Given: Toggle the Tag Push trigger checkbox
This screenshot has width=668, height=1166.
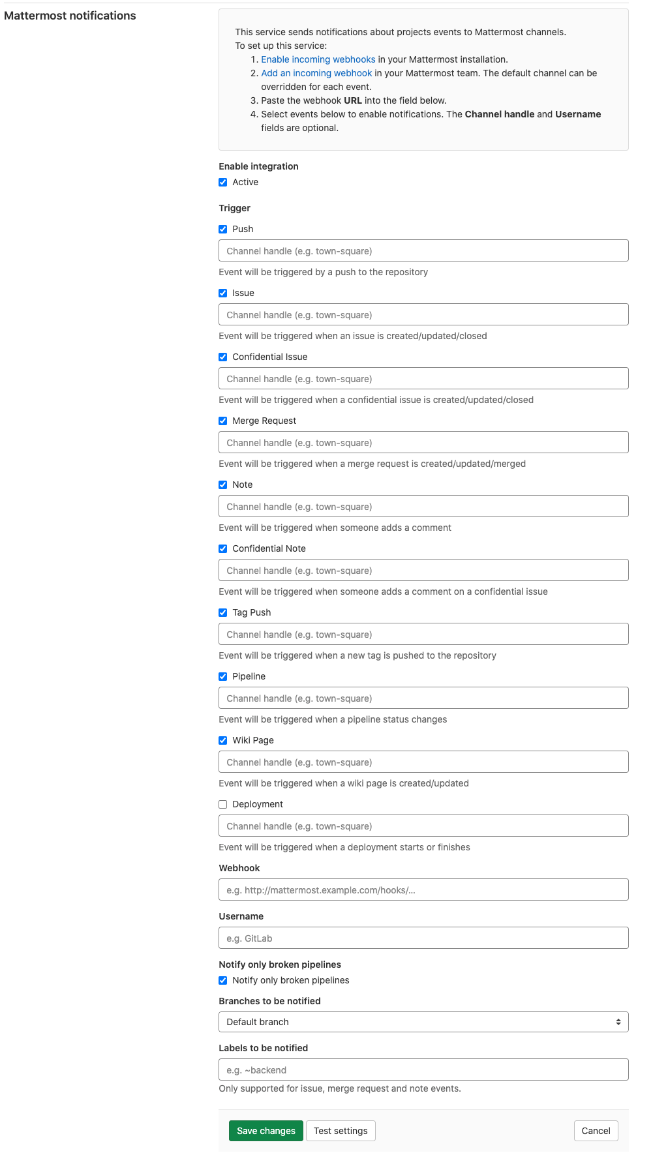Looking at the screenshot, I should [x=223, y=613].
